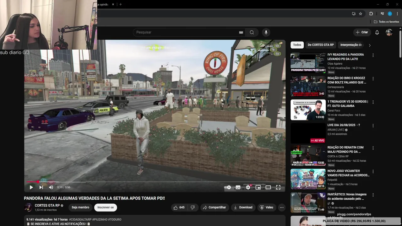The image size is (402, 226).
Task: Click the Seja membro button
Action: pos(80,207)
